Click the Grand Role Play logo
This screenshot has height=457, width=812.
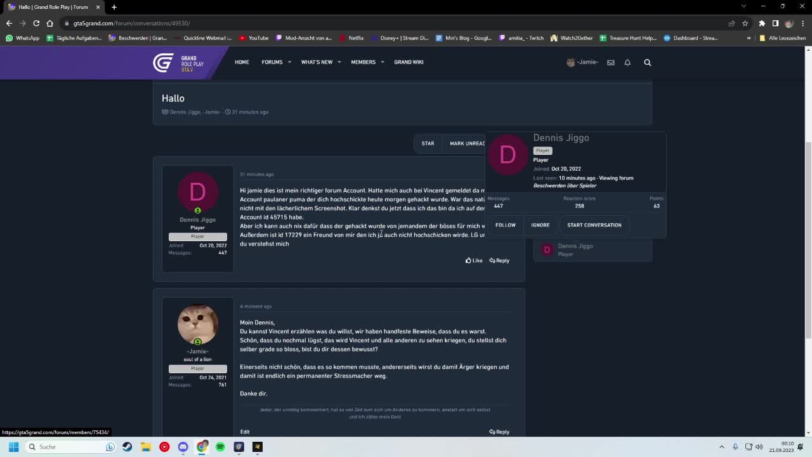[x=170, y=62]
